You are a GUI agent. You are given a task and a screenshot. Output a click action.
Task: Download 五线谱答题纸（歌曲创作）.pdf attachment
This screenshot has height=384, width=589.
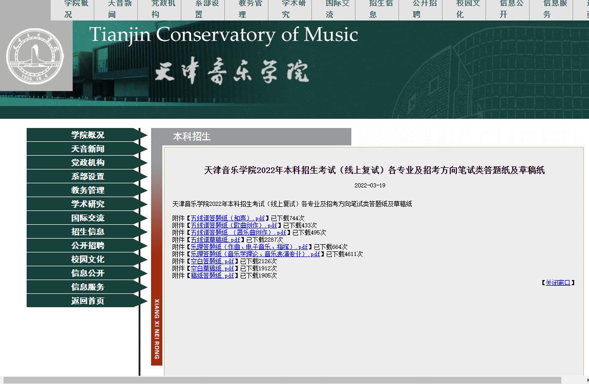[x=234, y=225]
